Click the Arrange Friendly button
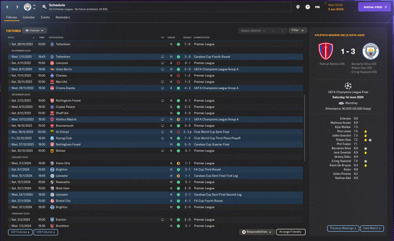The width and height of the screenshot is (394, 241). click(291, 232)
